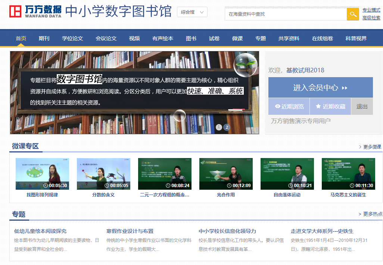Screen dimensions: 383x265
Task: Click the clock icon on 找图形排列规律 video
Action: (x=46, y=186)
